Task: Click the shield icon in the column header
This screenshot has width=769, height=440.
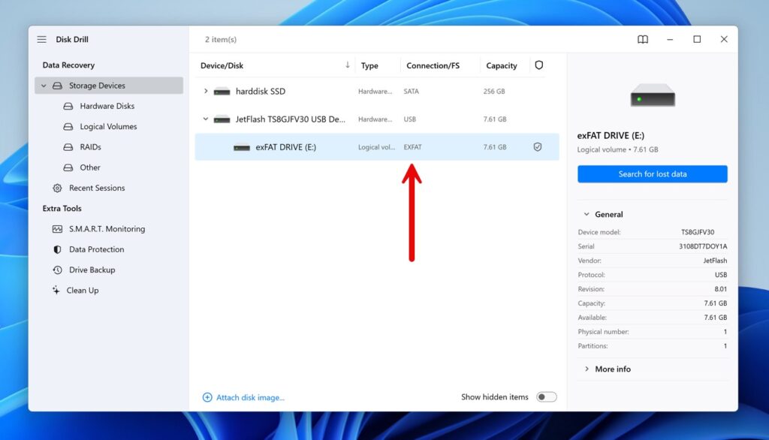Action: coord(539,65)
